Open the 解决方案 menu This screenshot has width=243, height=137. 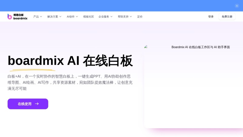(x=54, y=17)
